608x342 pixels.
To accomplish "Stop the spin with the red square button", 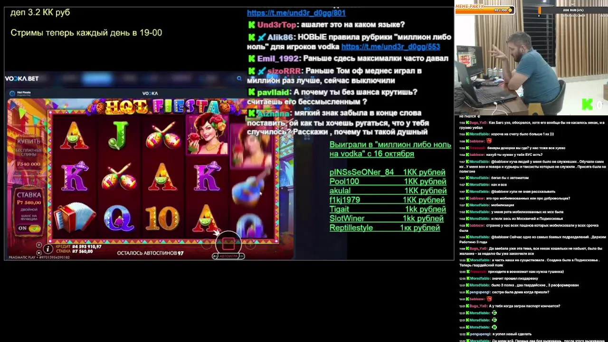I will click(228, 244).
